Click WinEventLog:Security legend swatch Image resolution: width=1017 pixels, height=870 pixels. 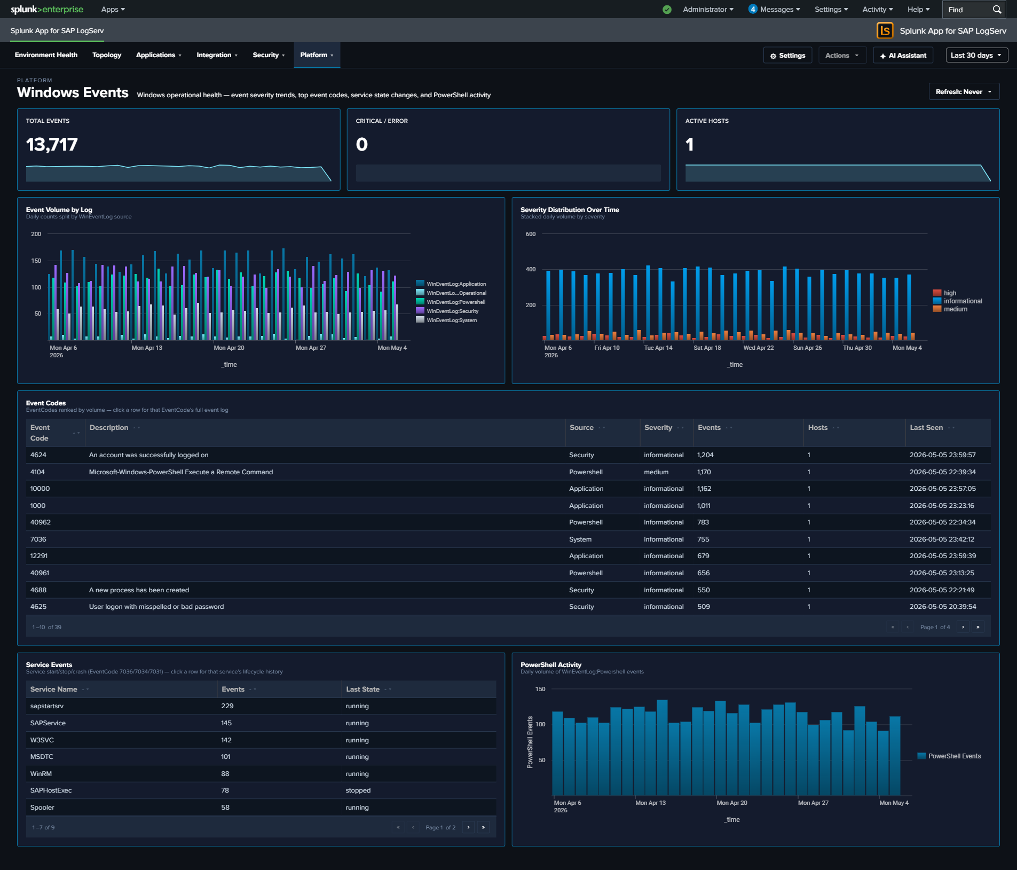(x=420, y=311)
